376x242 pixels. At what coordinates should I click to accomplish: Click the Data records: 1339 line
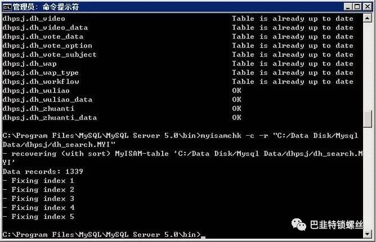tap(43, 172)
